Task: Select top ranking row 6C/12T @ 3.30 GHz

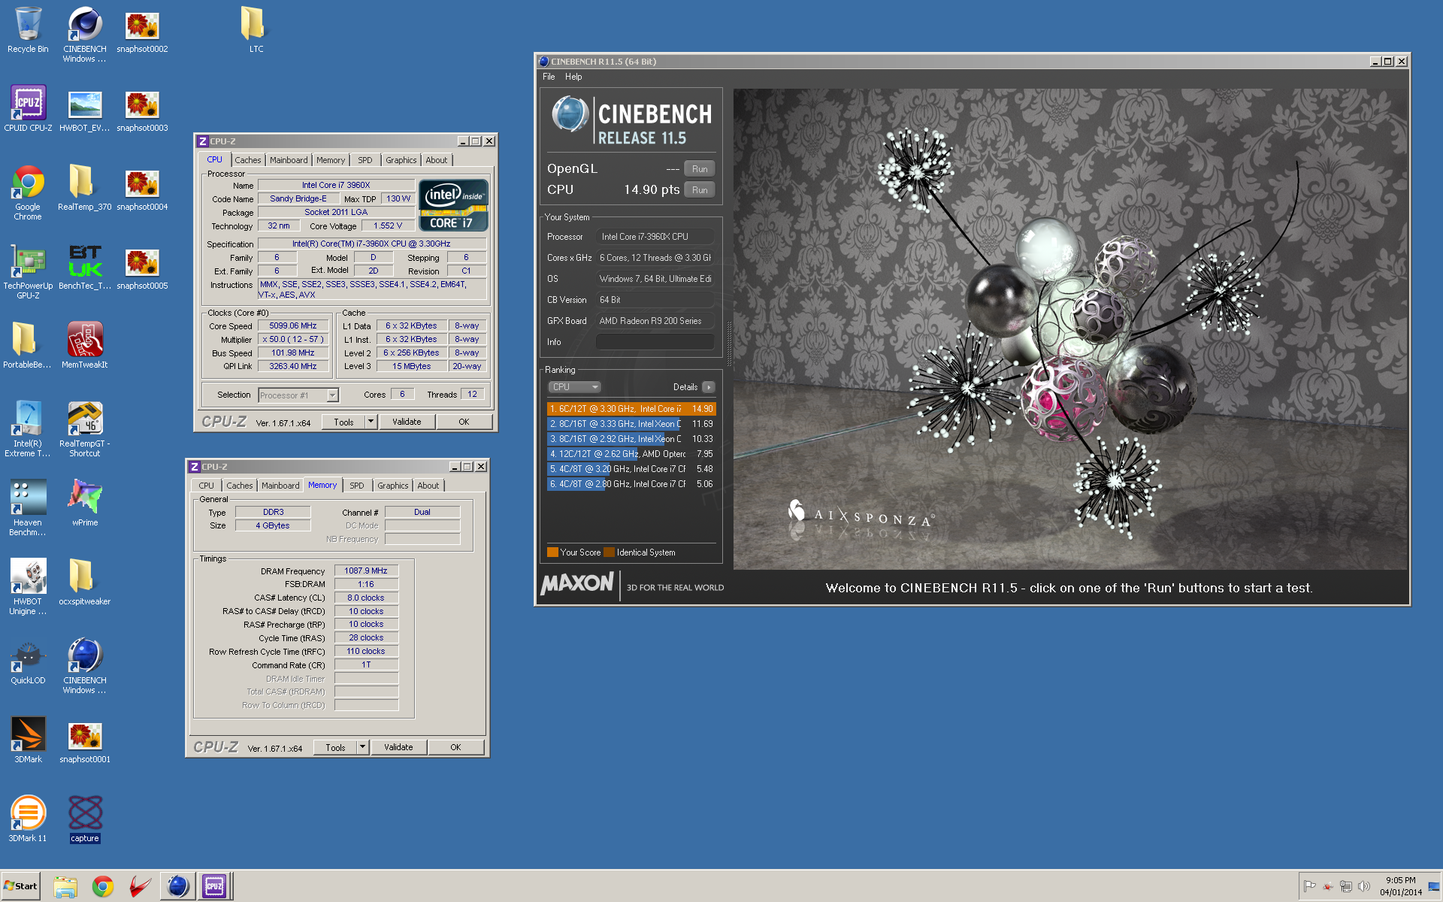Action: (x=631, y=409)
